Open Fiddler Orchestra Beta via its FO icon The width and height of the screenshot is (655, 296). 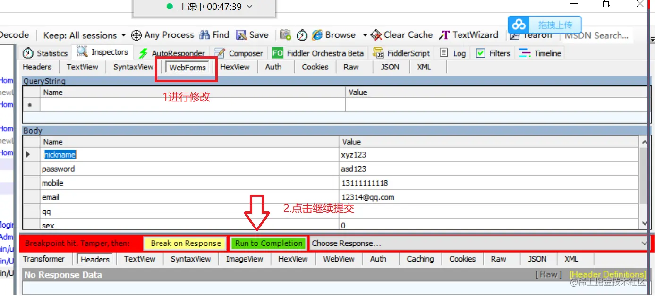278,53
